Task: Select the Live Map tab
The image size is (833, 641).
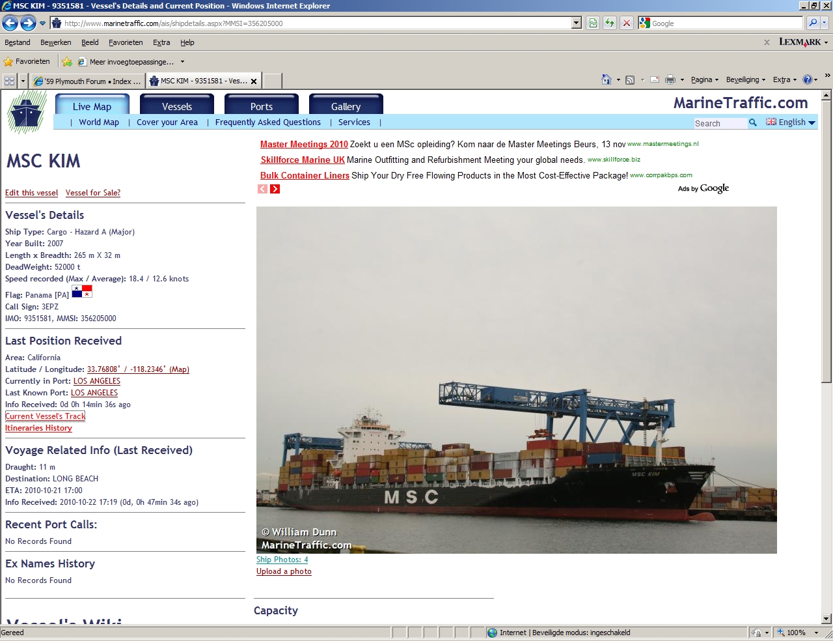Action: 92,106
